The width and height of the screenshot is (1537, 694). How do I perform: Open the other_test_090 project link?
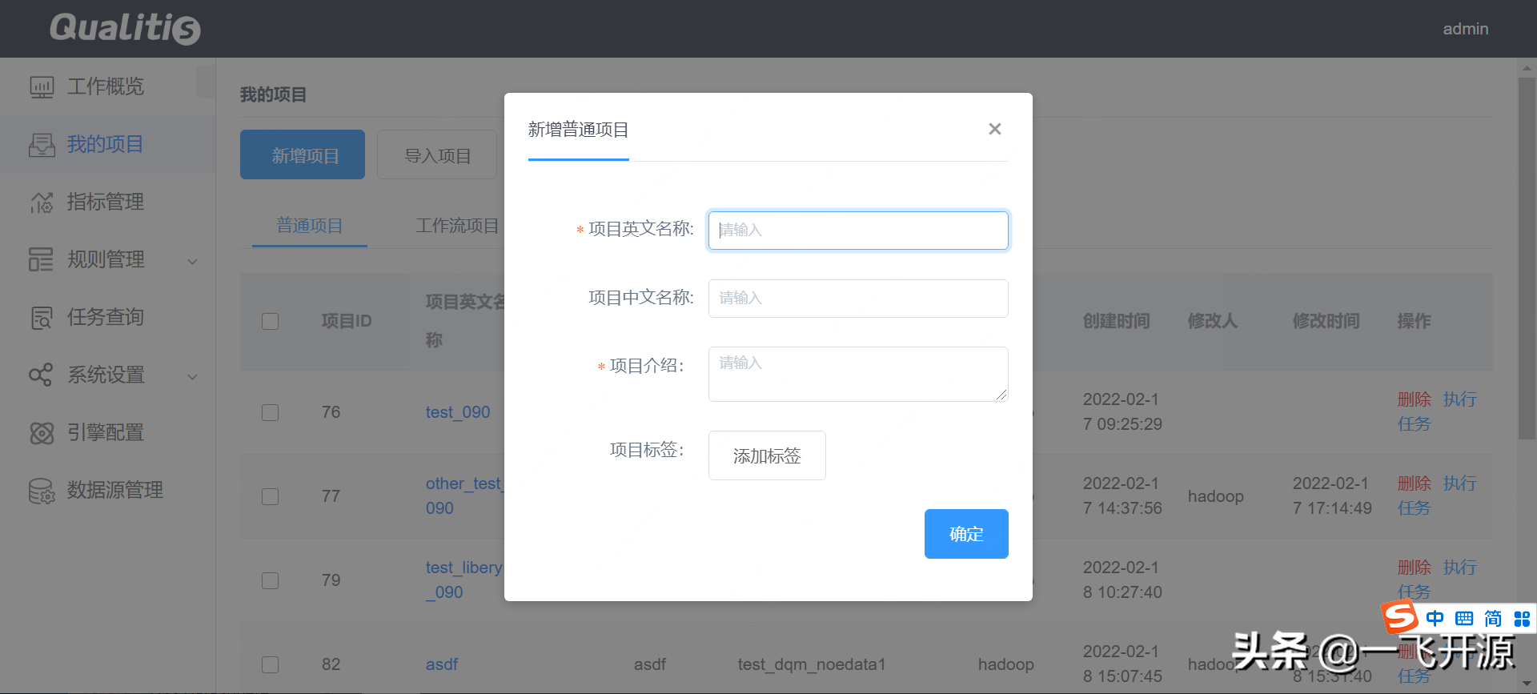click(464, 495)
